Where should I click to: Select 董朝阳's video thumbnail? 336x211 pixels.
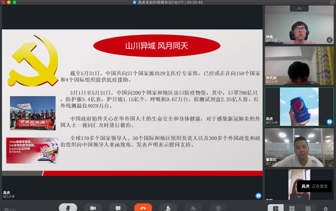299,147
